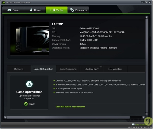This screenshot has width=153, height=129.
Task: Select the Intel Core i7-3610QM CPU text
Action: pyautogui.click(x=102, y=32)
